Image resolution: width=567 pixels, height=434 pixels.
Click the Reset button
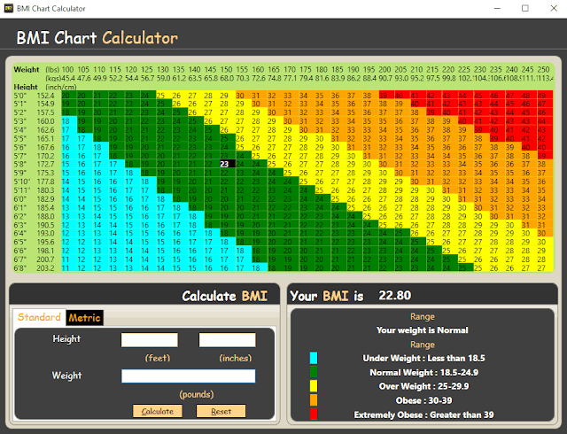point(221,411)
